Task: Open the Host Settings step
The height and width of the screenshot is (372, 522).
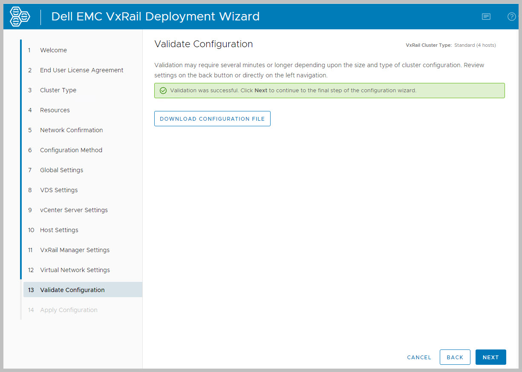Action: pyautogui.click(x=59, y=230)
